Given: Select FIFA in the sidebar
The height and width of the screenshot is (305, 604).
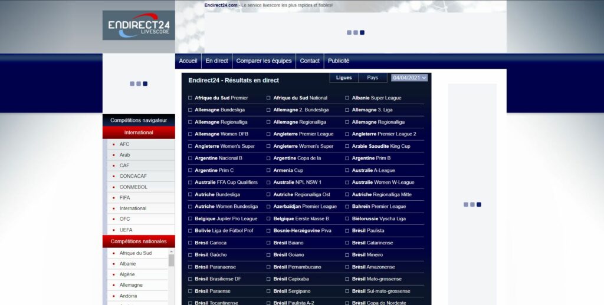Looking at the screenshot, I should click(125, 198).
